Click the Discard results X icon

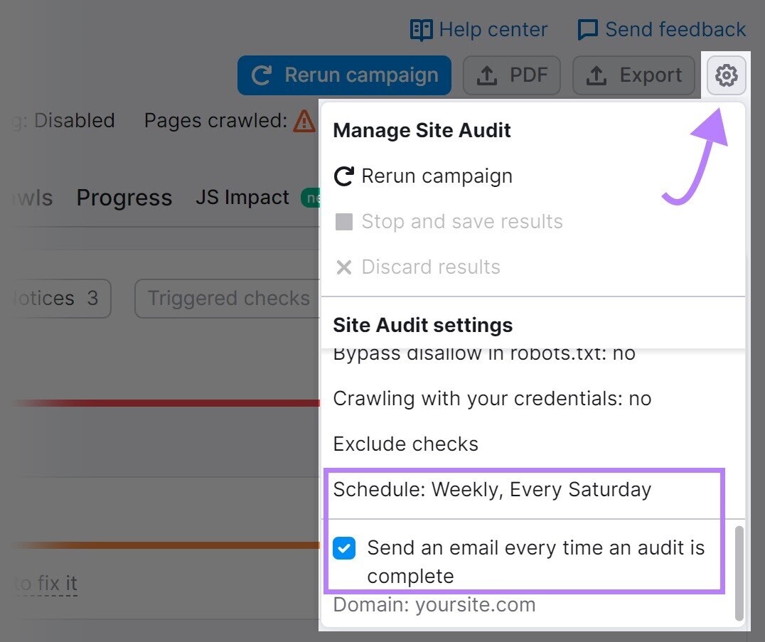(343, 267)
